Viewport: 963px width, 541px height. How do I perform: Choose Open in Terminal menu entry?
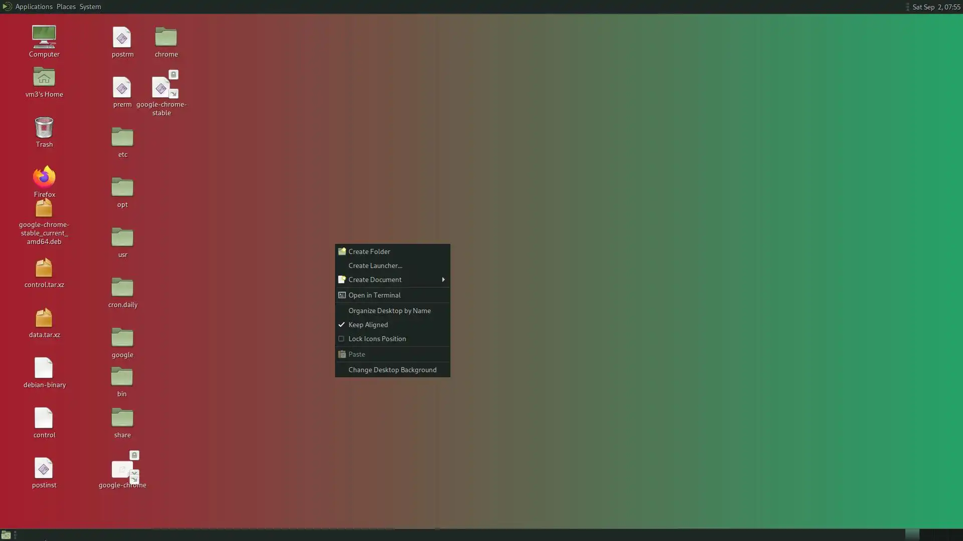374,295
